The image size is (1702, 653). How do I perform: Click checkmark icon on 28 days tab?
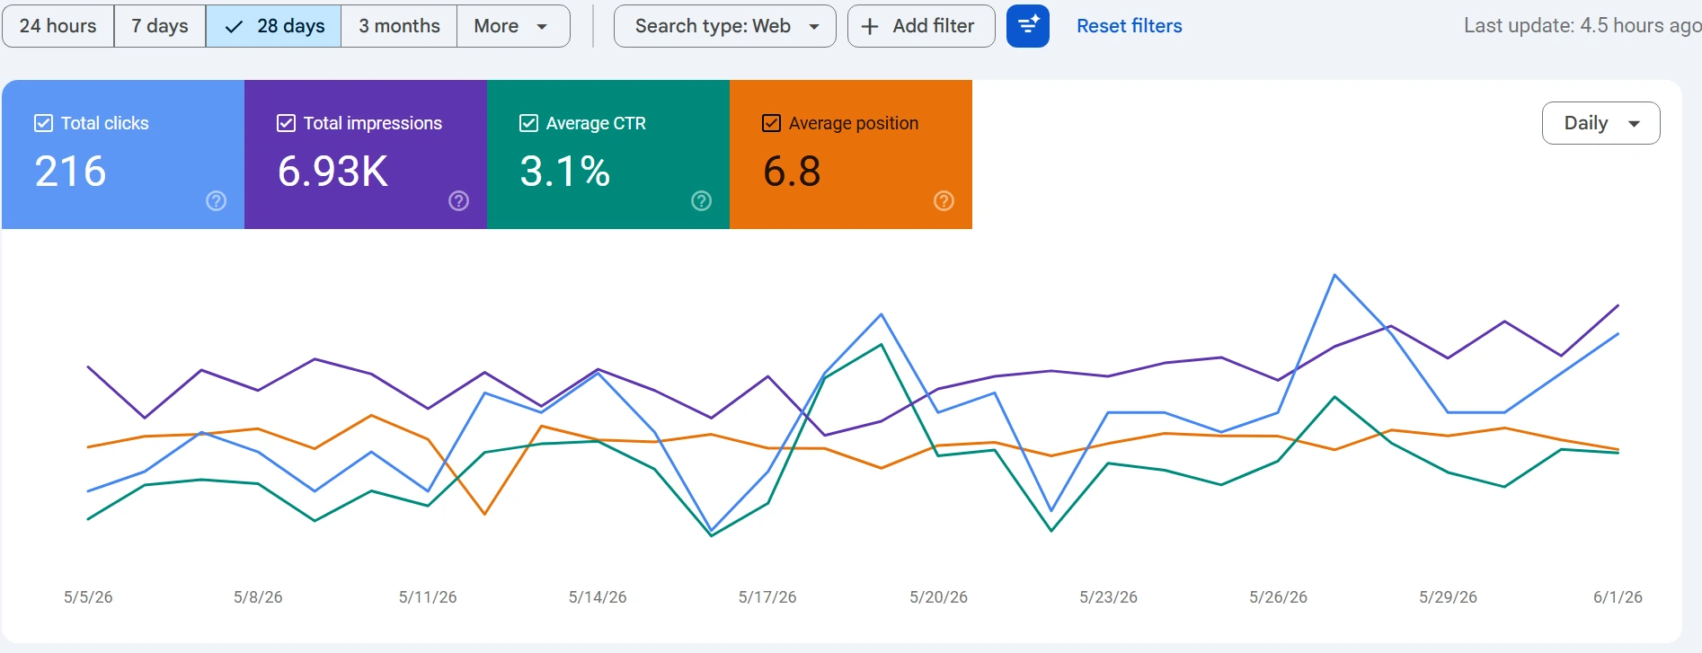pyautogui.click(x=234, y=27)
